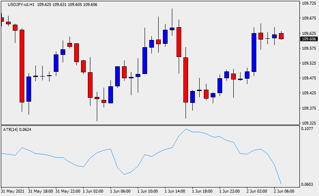Click the tall red candle at chart's left side

22,66
